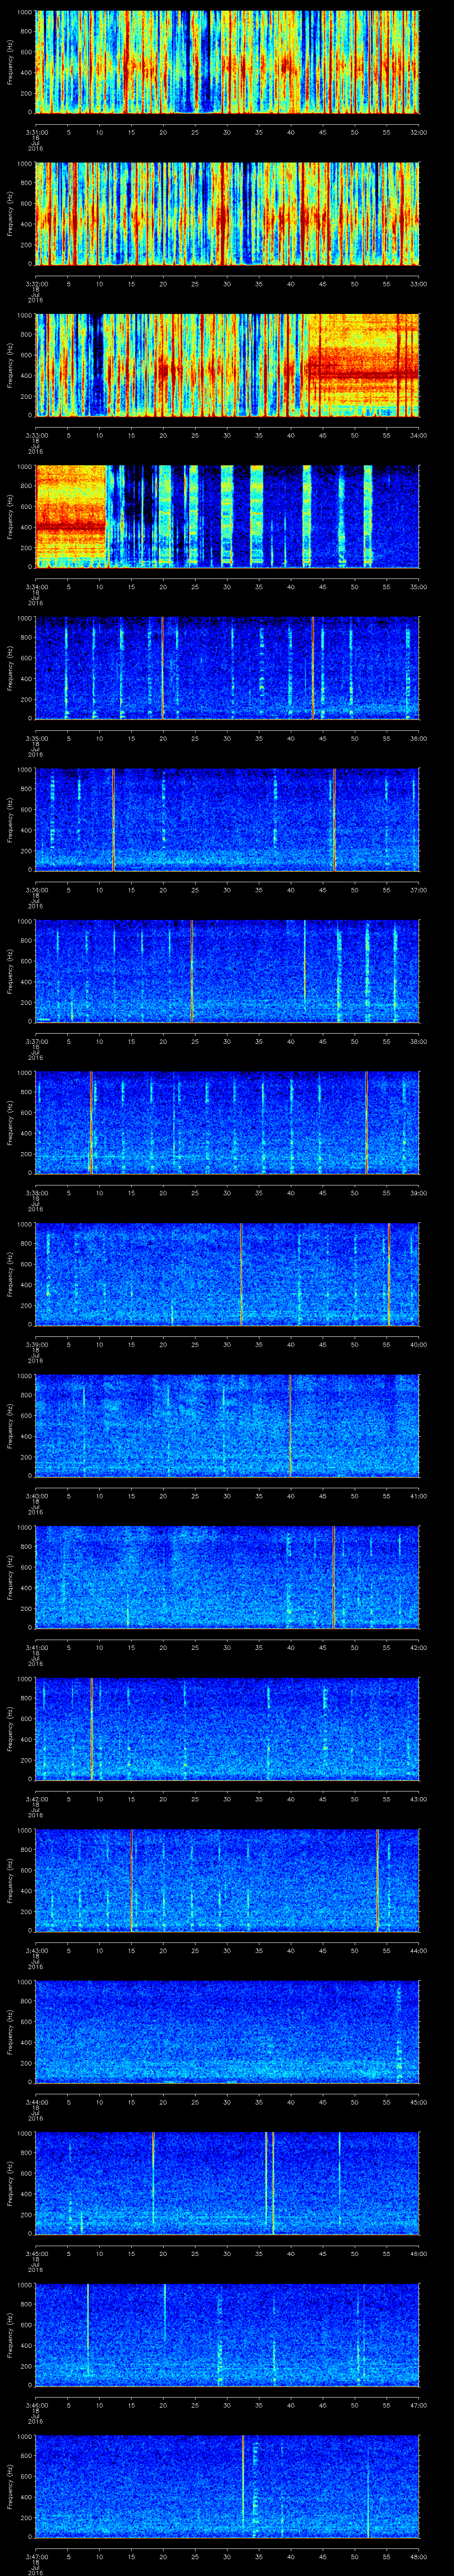Viewport: 454px width, 2576px height.
Task: Pick the 37:00 end-of-axis label
Action: (x=418, y=890)
